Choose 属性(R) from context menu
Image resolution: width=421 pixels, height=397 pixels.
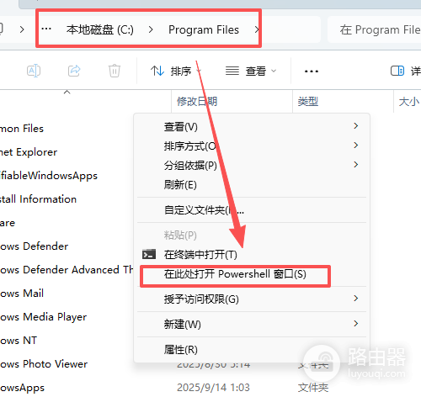coord(252,350)
